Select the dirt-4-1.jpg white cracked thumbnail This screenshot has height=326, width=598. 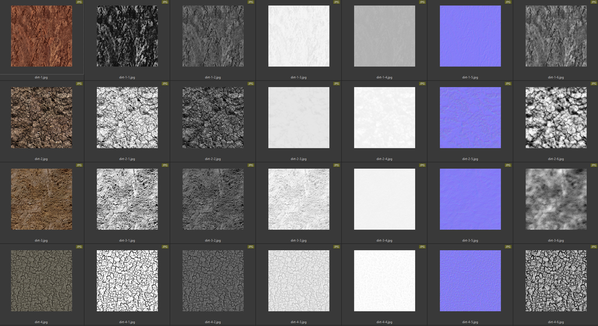127,280
